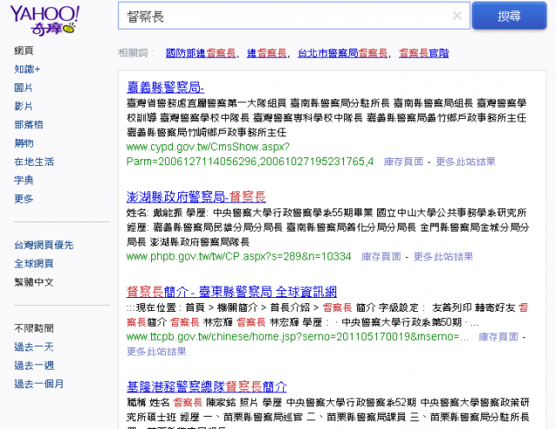Click snippet text starting :::現在位置
The width and height of the screenshot is (556, 429).
(328, 315)
